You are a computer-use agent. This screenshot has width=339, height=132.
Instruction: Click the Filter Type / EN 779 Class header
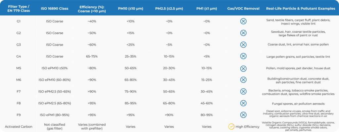[x=19, y=8]
